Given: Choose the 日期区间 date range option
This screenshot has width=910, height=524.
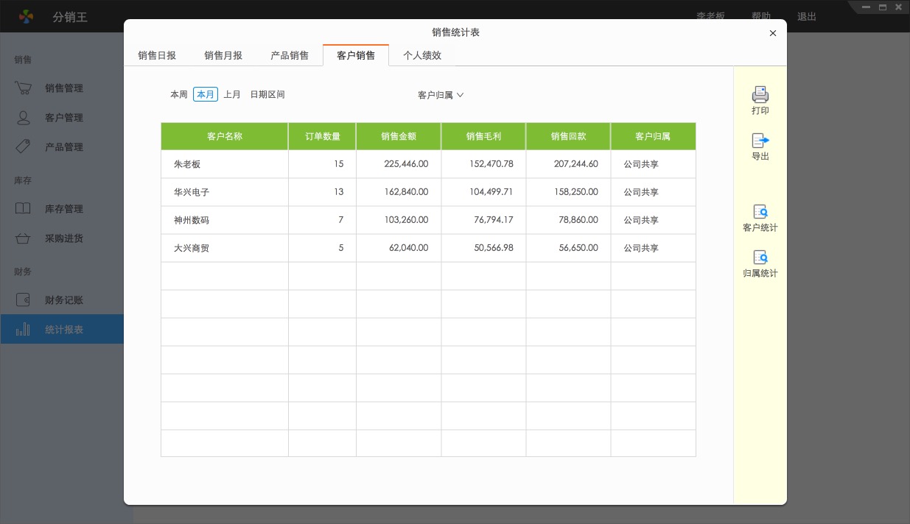Looking at the screenshot, I should tap(267, 95).
